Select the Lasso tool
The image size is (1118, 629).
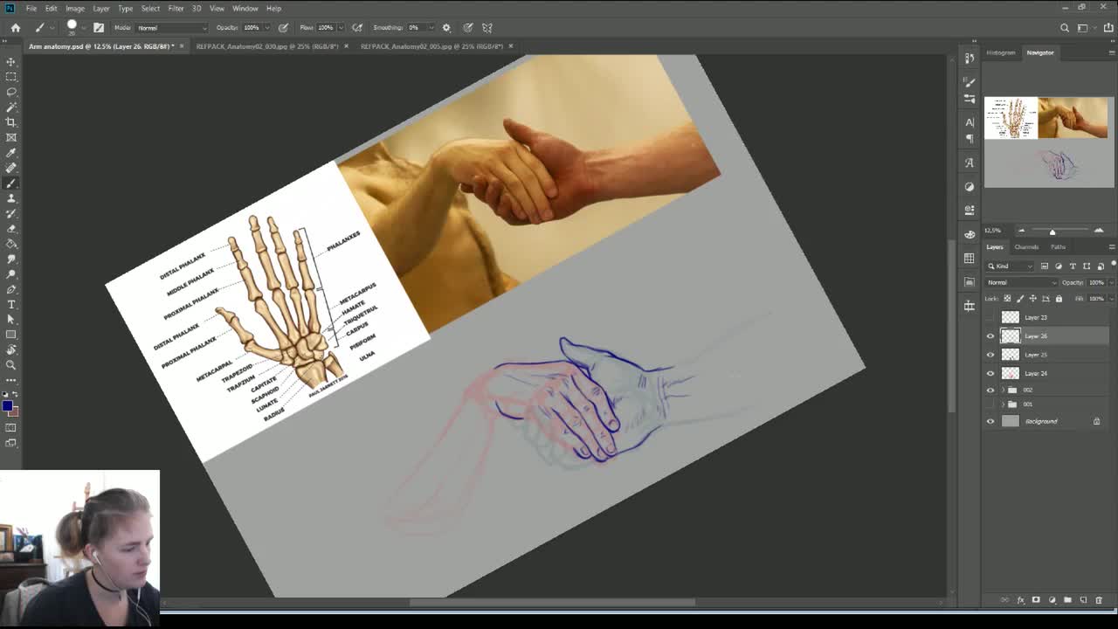(x=11, y=92)
